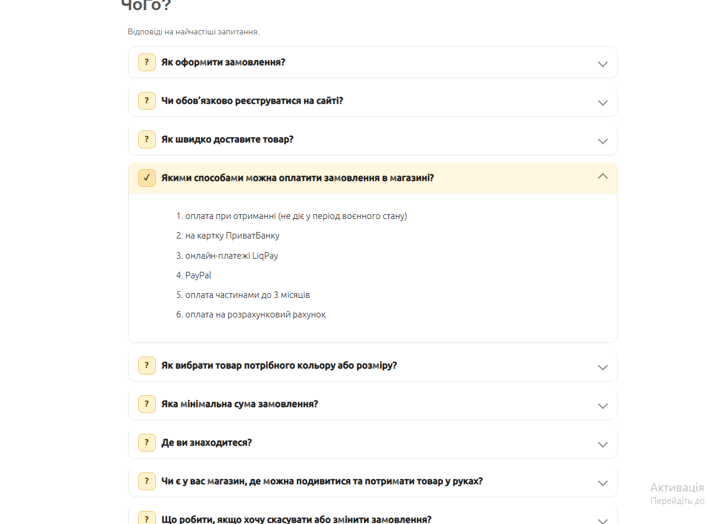Open 'Як швидко доставите товар?' question title
Screen dimensions: 706x524
[228, 139]
